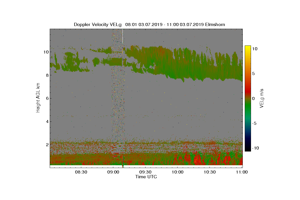Screen dimensions: 300x200
Task: Click the colorbar value '-10'
Action: [255, 148]
